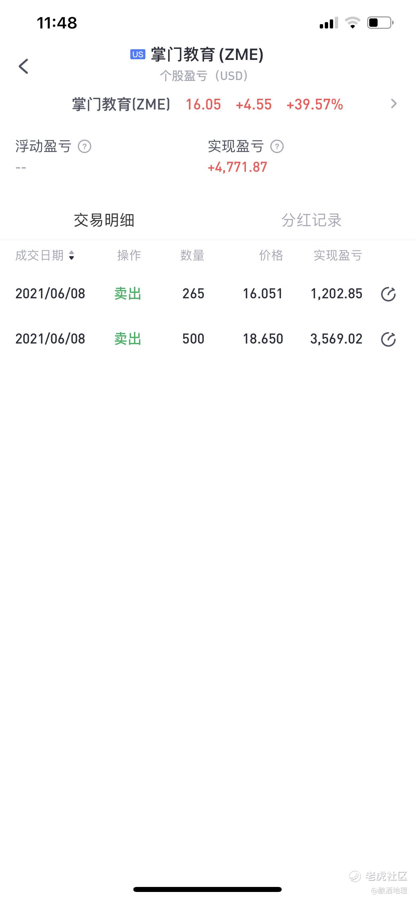Tap the US market badge icon
This screenshot has height=900, width=415.
[x=138, y=54]
